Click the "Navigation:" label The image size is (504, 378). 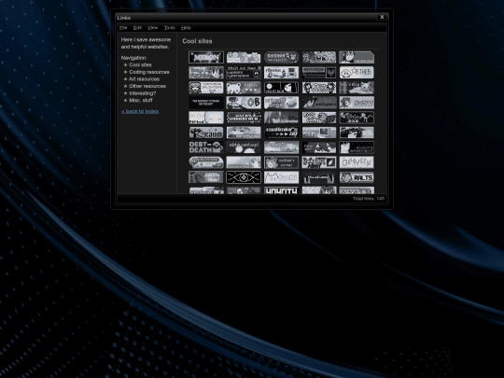pyautogui.click(x=133, y=58)
